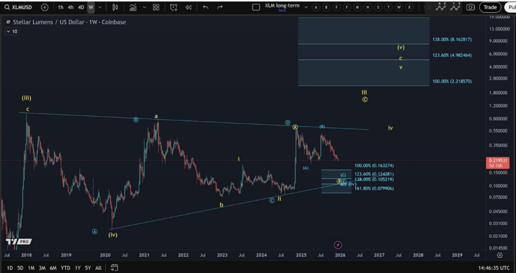The image size is (516, 273).
Task: Expand the indicators favorites dropdown arrow
Action: point(144,7)
